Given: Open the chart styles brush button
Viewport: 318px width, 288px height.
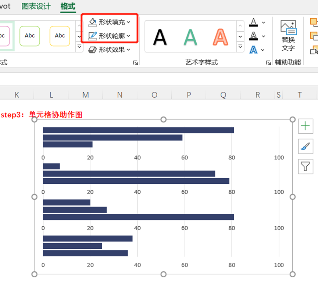Looking at the screenshot, I should click(306, 146).
